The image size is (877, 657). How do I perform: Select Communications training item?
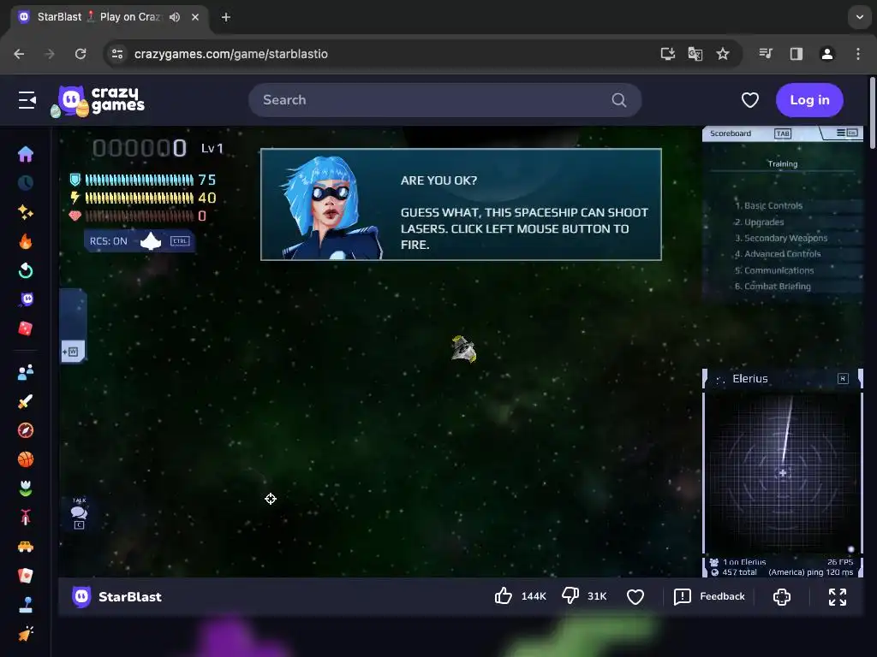[774, 270]
